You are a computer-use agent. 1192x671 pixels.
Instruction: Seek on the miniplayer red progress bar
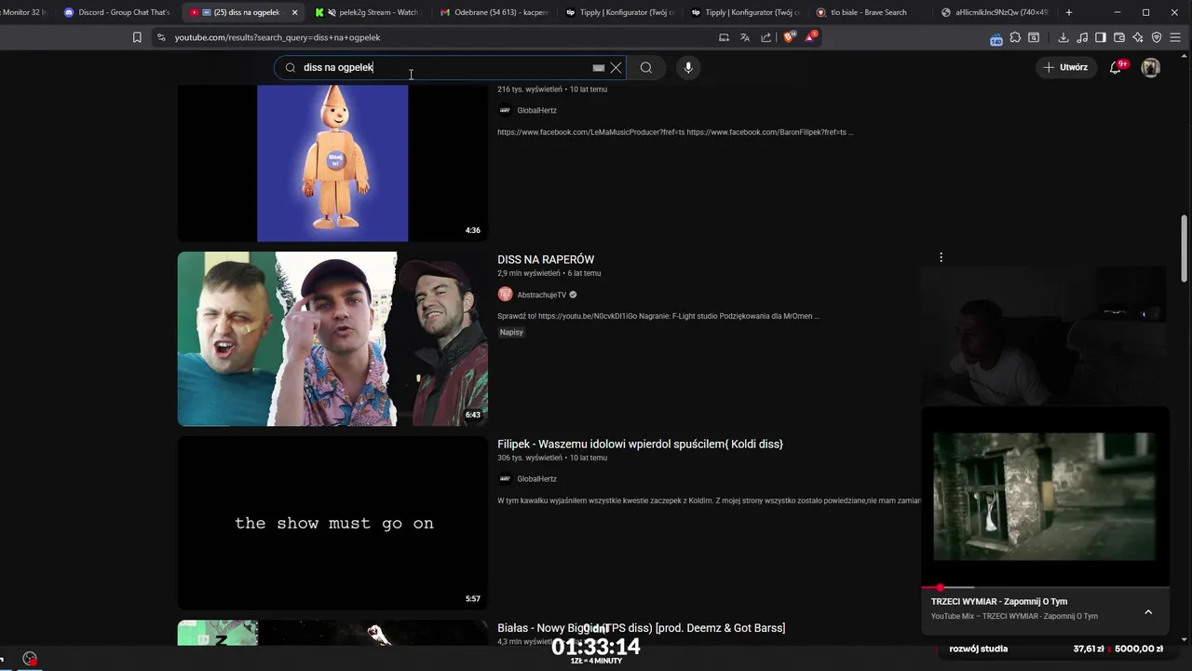tap(1045, 587)
